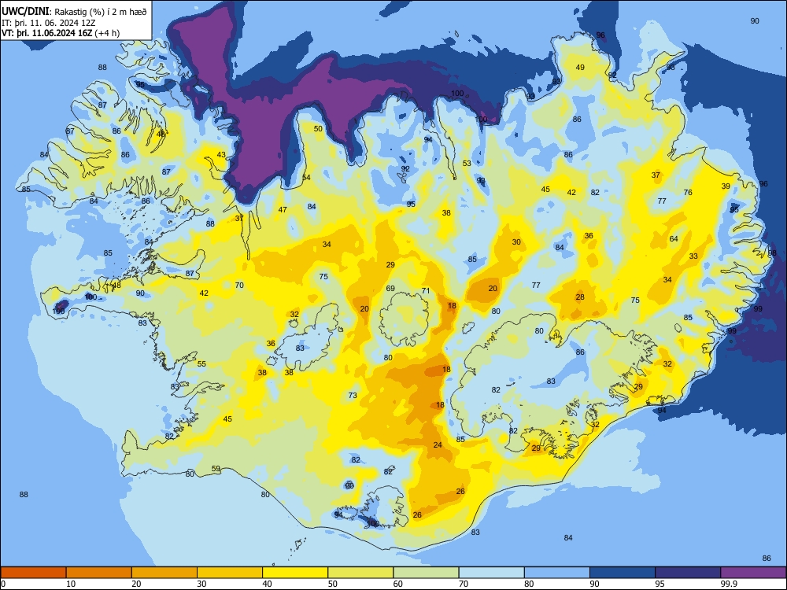The image size is (787, 590).
Task: Select the 60–70 light green legend swatch
Action: pos(426,573)
